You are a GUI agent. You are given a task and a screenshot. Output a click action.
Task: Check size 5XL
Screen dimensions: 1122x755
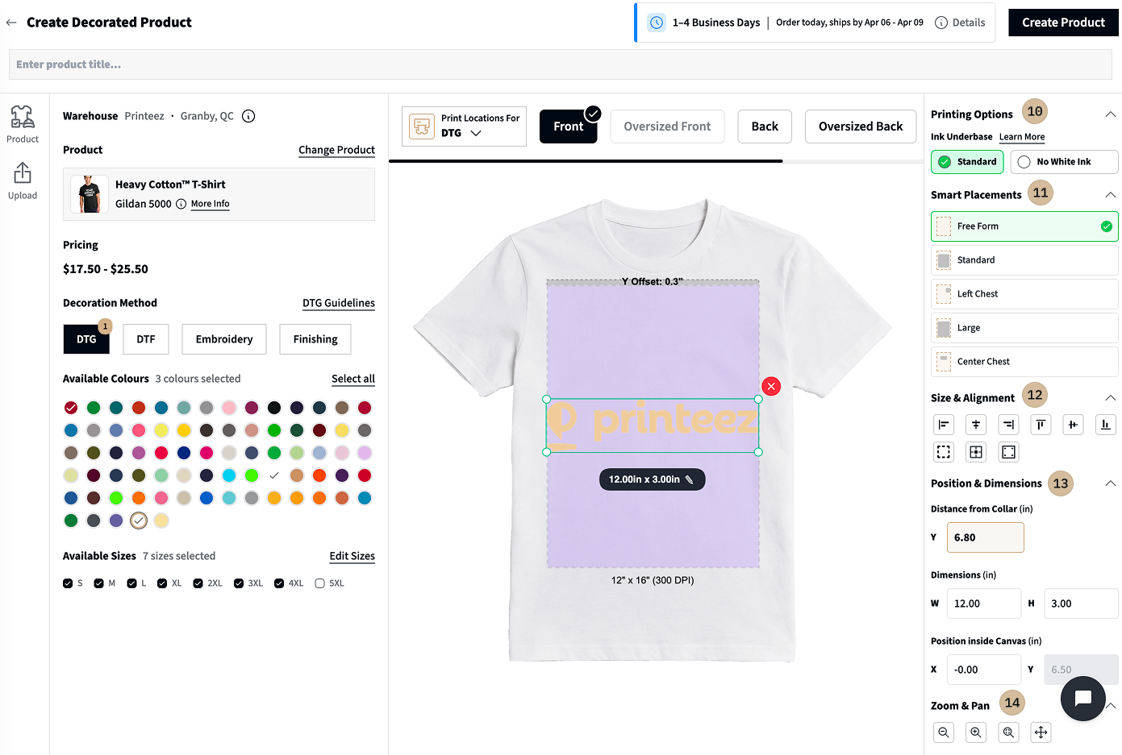pos(319,583)
